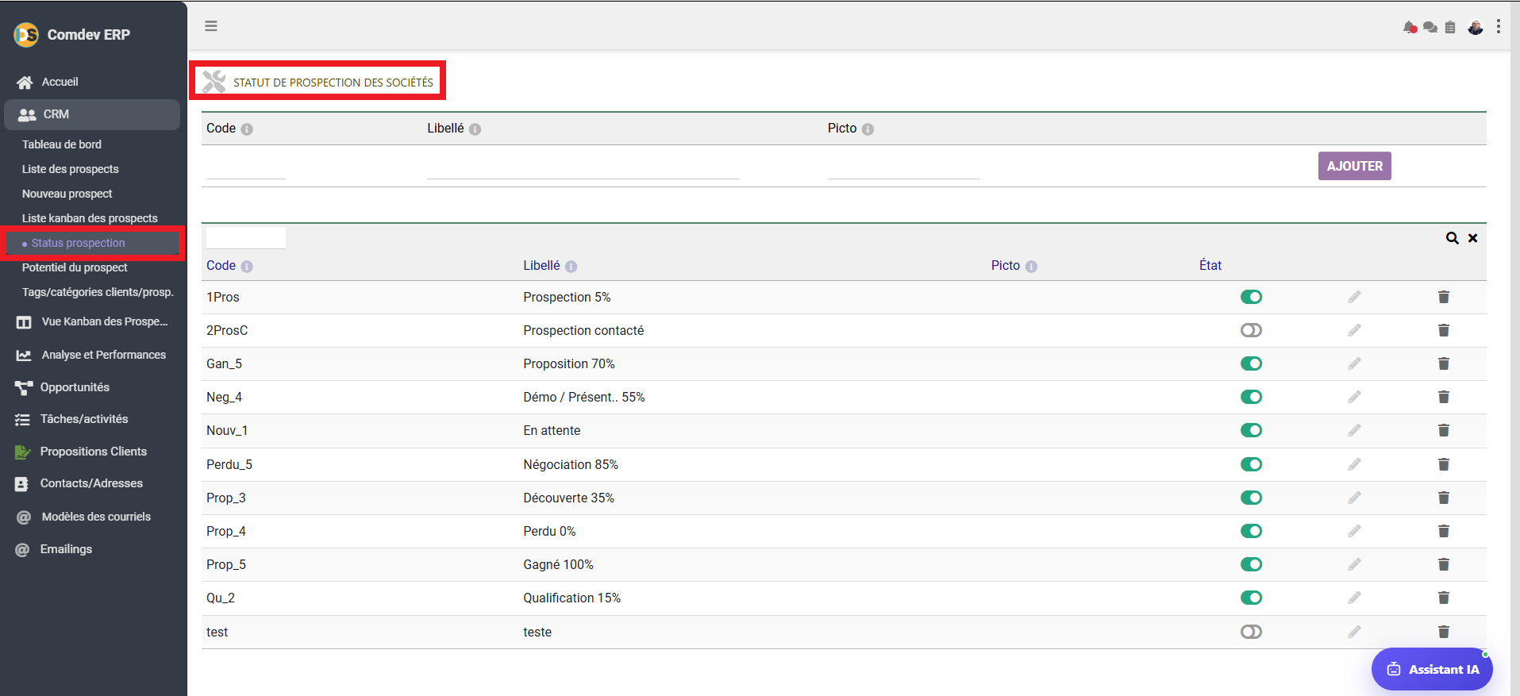
Task: Toggle off the 1Pros state switch
Action: pyautogui.click(x=1252, y=297)
